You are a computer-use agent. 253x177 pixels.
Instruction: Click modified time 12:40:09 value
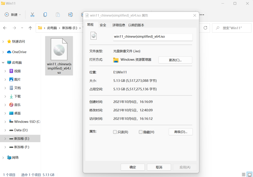click(x=146, y=110)
